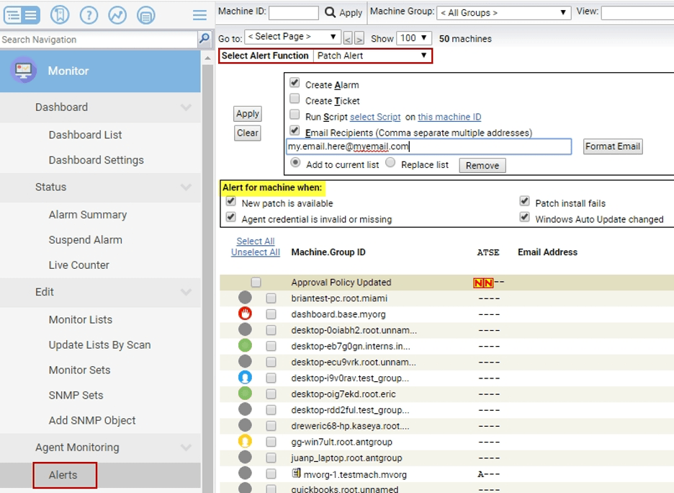Click grey status icon for juanp_laptop.root.antgroup
This screenshot has width=674, height=493.
245,457
